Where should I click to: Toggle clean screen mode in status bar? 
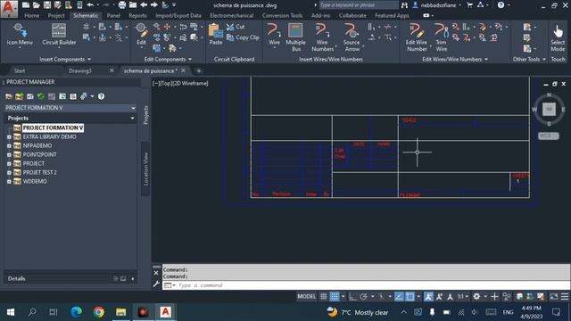click(x=554, y=297)
